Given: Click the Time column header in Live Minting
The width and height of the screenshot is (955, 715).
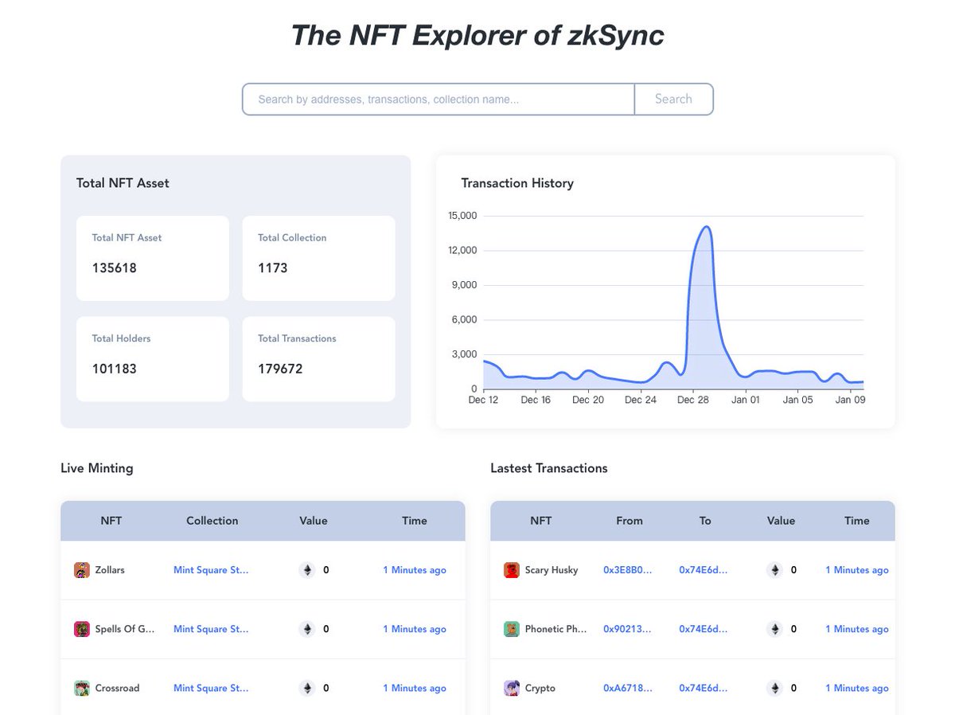Looking at the screenshot, I should click(x=415, y=521).
